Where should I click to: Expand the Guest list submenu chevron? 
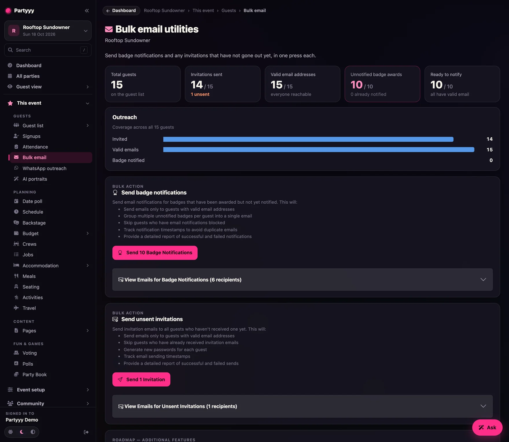[88, 126]
